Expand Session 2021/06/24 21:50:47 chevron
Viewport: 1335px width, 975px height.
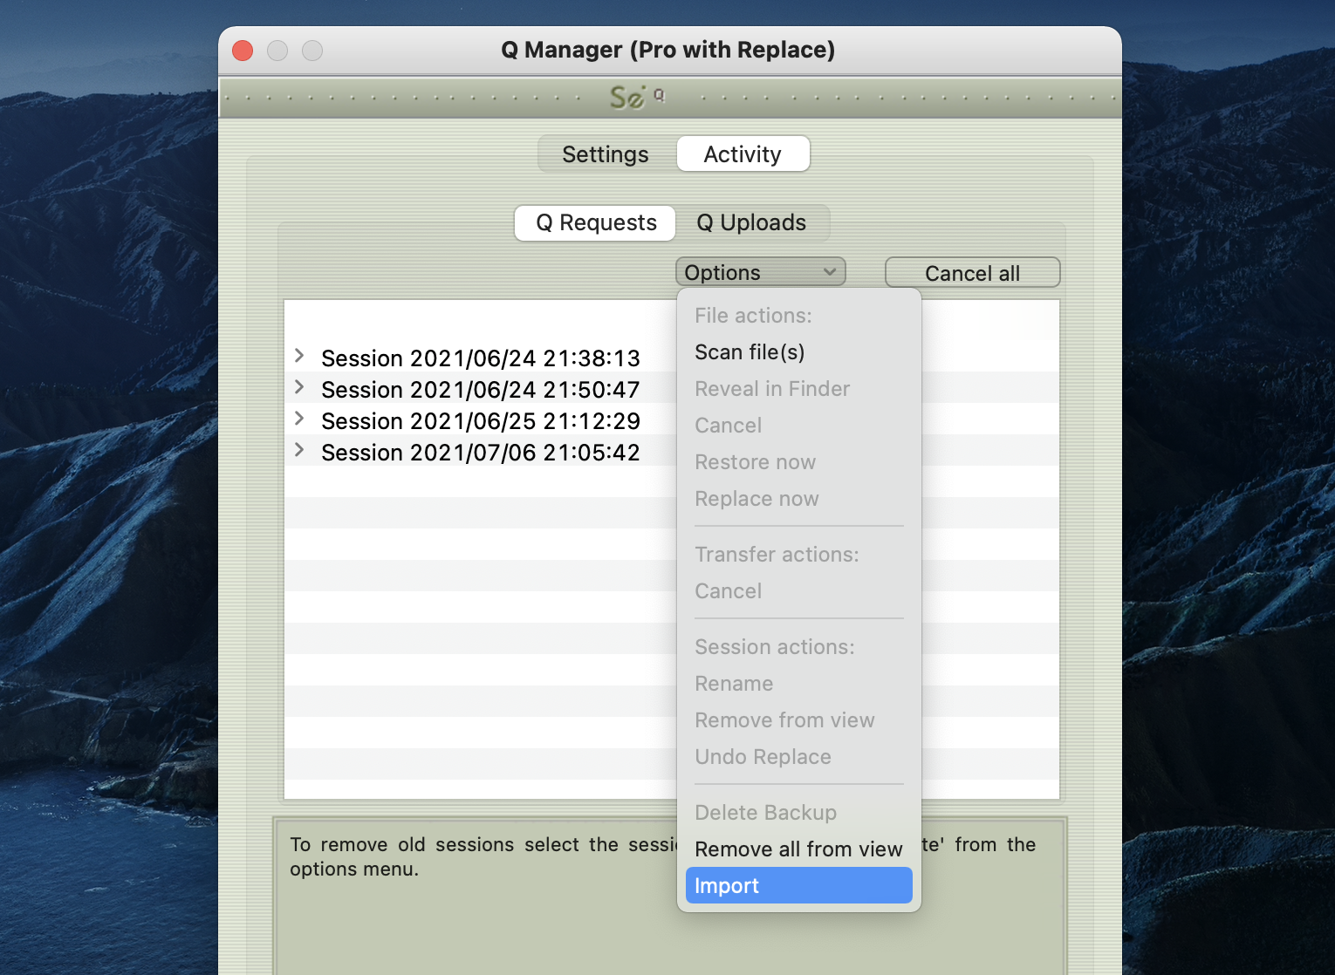tap(299, 387)
